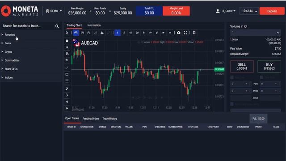The image size is (286, 161).
Task: Click the CREATED TIME column header
Action: coord(87,127)
